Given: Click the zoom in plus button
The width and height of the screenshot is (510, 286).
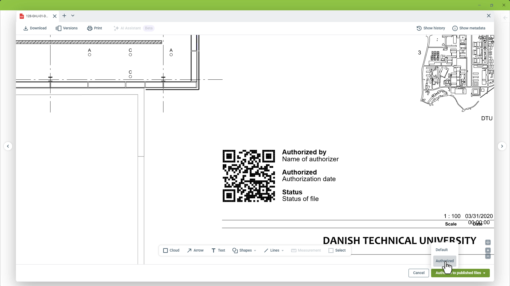Looking at the screenshot, I should click(x=488, y=250).
